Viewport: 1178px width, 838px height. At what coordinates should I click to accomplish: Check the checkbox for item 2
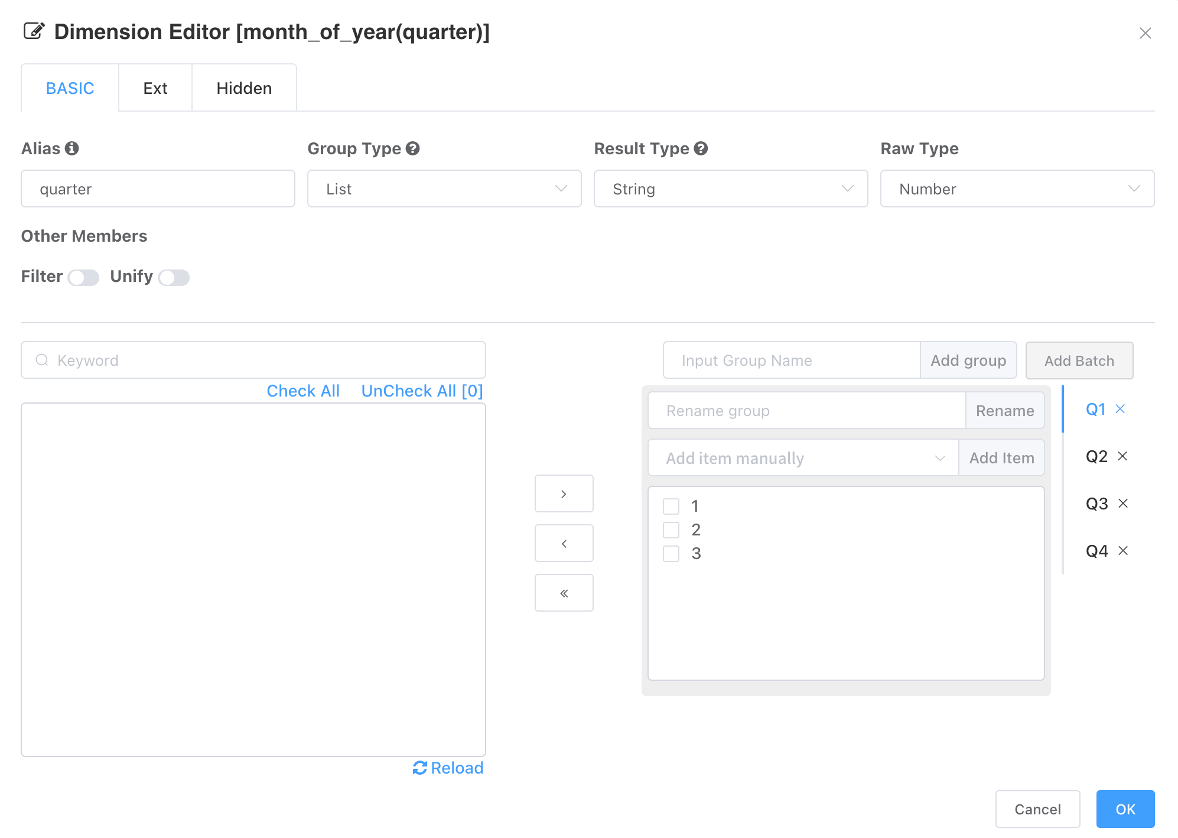point(671,530)
